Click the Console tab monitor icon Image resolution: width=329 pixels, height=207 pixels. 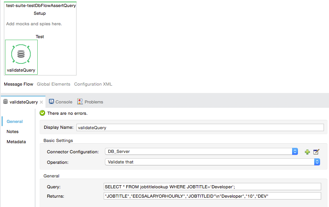(51, 102)
